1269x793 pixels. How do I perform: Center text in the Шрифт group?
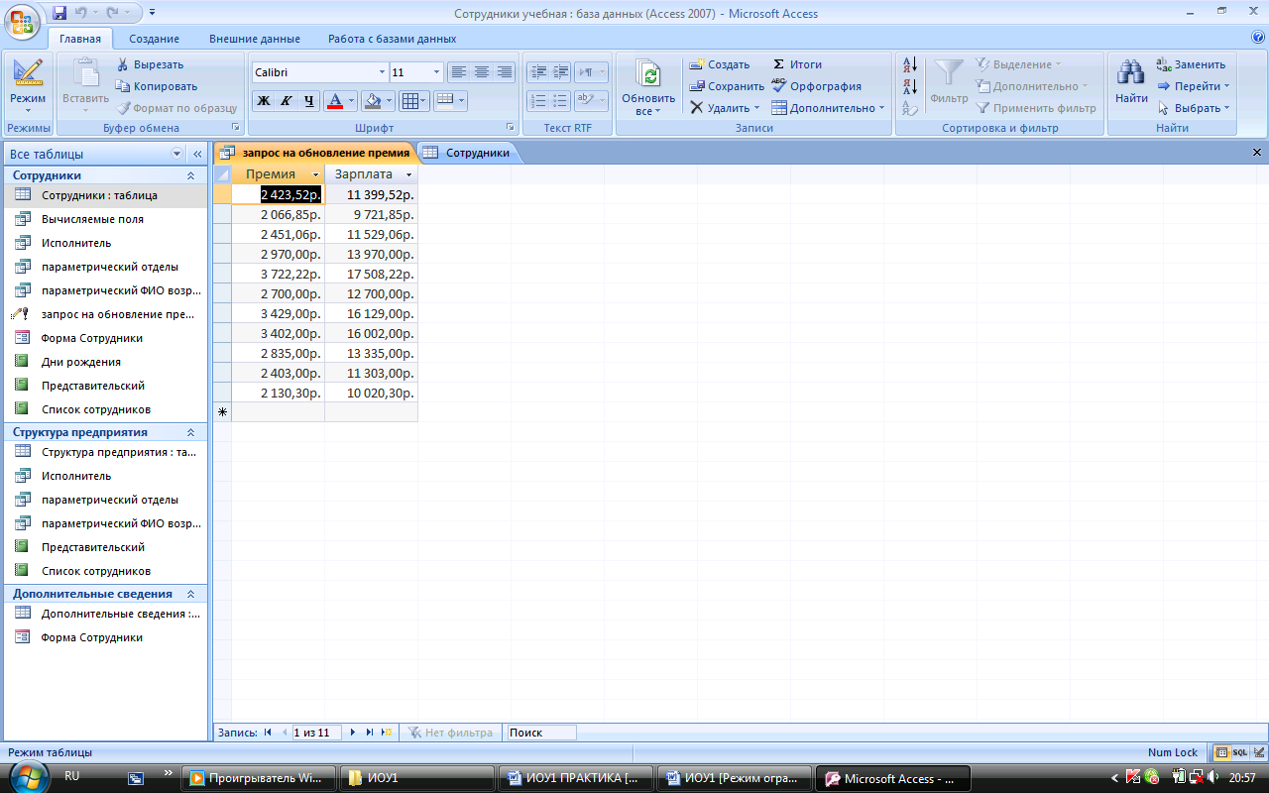481,71
